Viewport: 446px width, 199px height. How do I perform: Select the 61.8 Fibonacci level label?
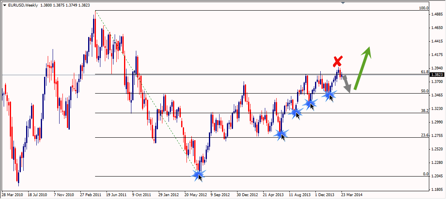pos(424,72)
